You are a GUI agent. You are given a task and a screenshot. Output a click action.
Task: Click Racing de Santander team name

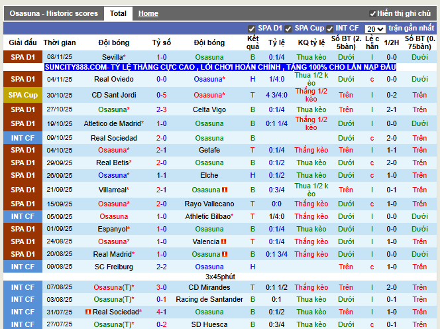click(209, 300)
